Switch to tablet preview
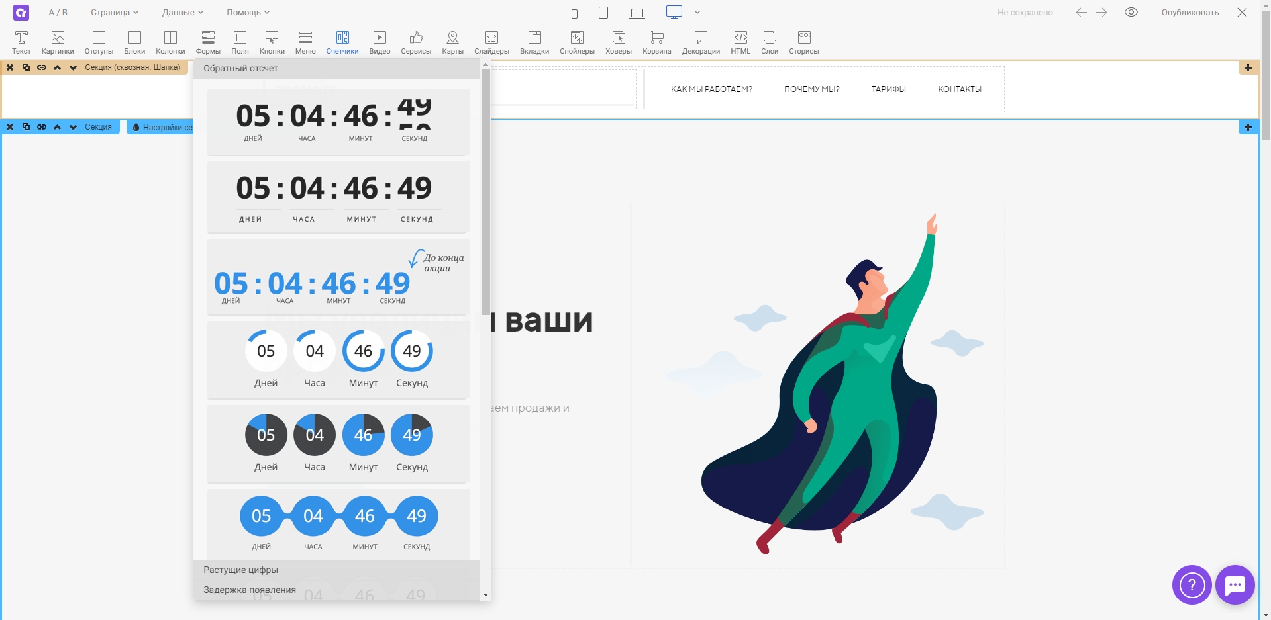1271x620 pixels. click(x=603, y=13)
